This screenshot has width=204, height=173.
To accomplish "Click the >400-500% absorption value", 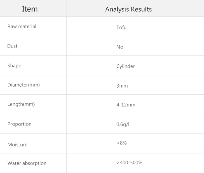I will 130,163.
